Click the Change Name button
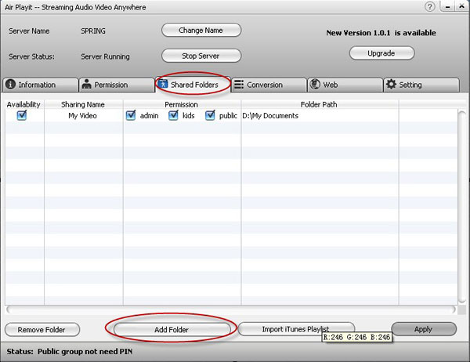Viewport: 470px width, 362px height. (201, 31)
